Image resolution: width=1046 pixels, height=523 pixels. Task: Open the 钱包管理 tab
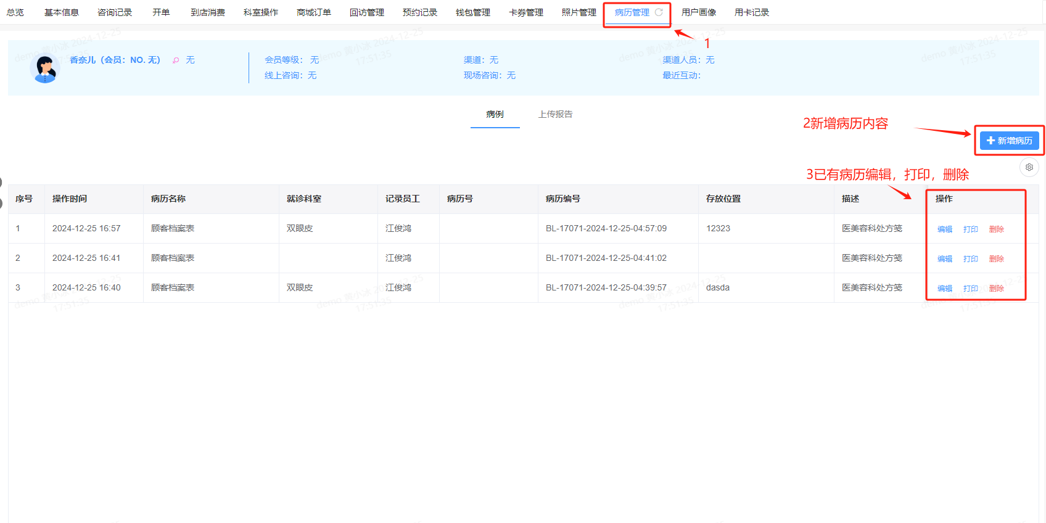[x=473, y=12]
